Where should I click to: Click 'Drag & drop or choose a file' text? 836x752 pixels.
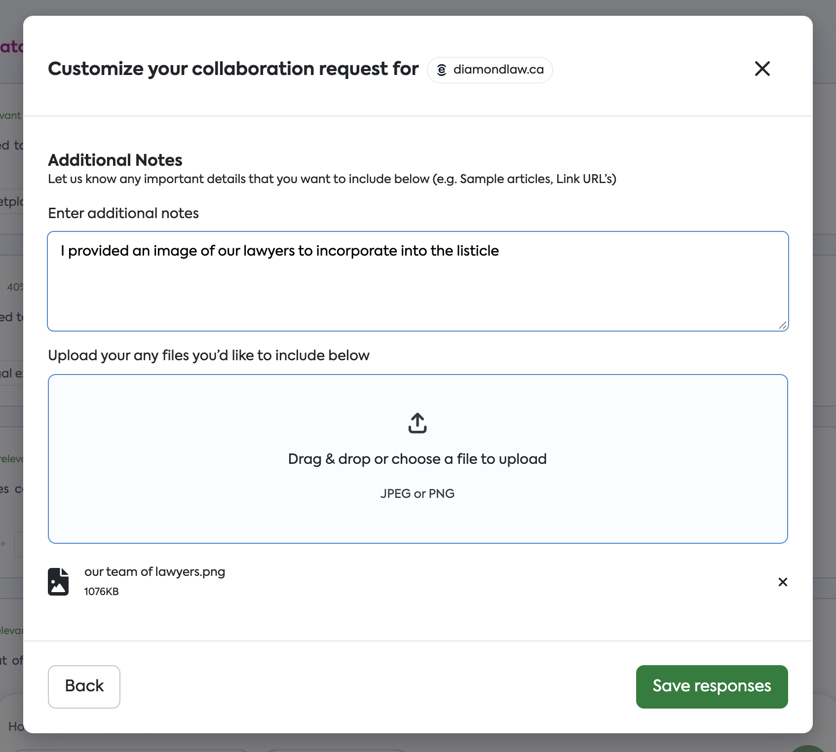click(417, 459)
